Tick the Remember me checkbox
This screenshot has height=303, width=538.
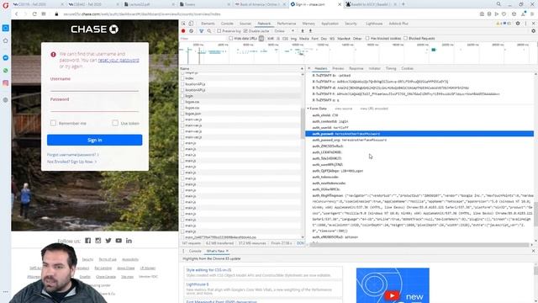(x=53, y=123)
